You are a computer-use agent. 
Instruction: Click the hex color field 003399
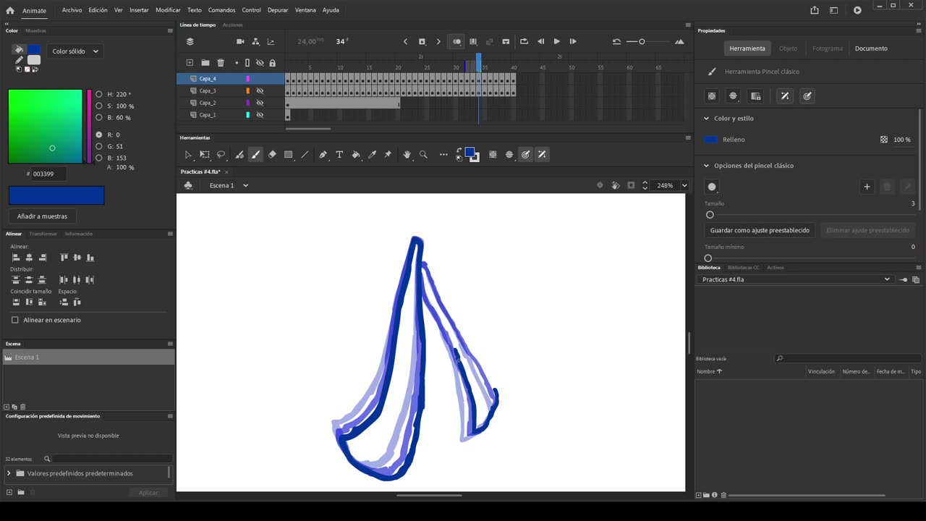[48, 174]
